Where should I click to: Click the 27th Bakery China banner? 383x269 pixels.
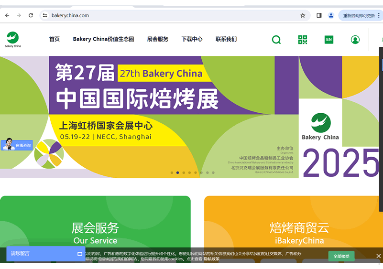[x=189, y=117]
